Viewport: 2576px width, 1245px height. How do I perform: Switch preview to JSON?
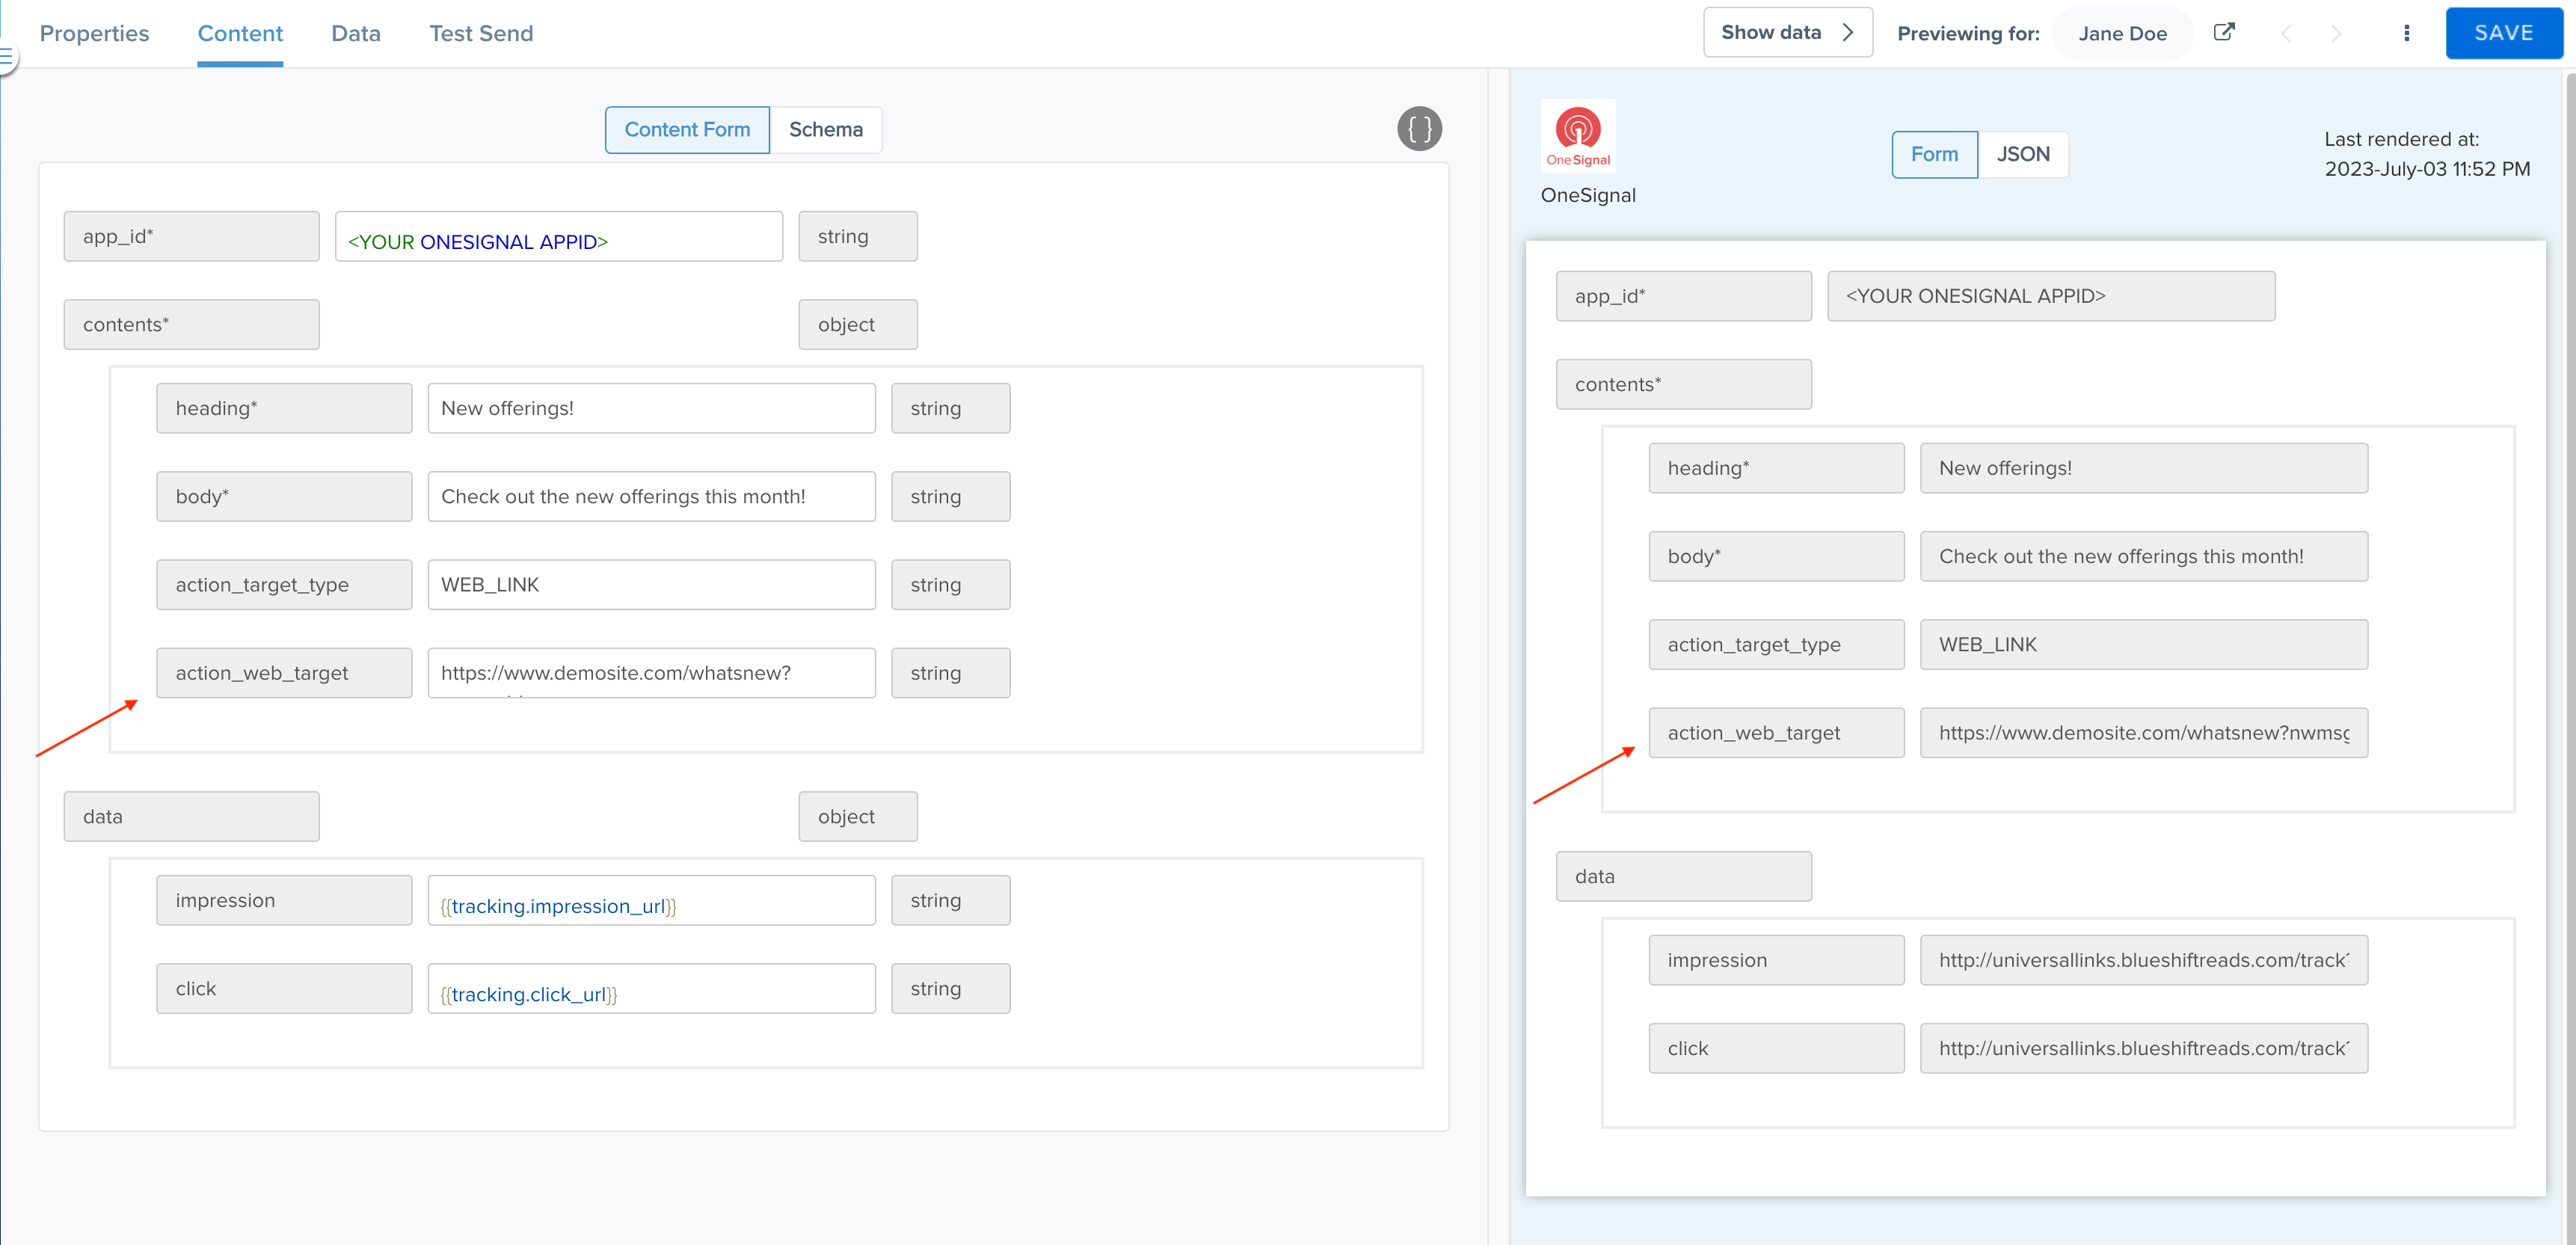coord(2023,154)
